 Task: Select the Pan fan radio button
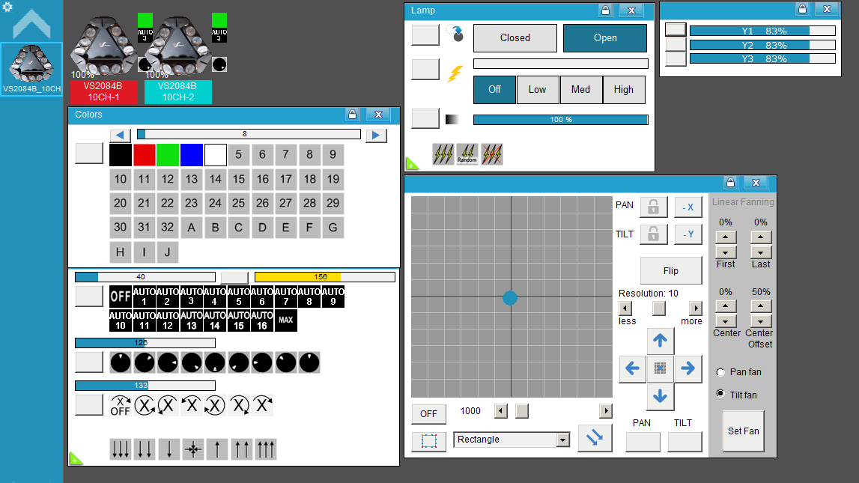pyautogui.click(x=720, y=372)
